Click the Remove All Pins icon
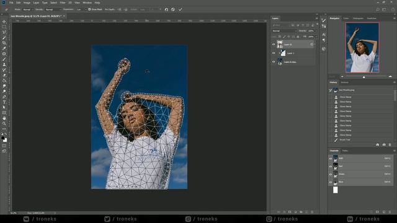Screen dimensions: 397x223 tap(166, 9)
